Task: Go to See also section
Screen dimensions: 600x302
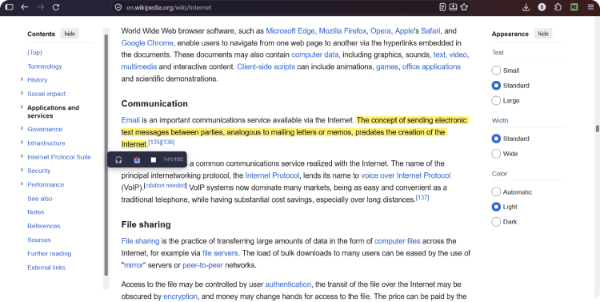Action: [x=40, y=199]
